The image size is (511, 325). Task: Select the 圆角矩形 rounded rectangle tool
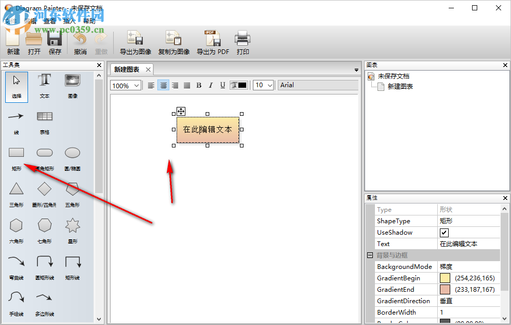[44, 152]
